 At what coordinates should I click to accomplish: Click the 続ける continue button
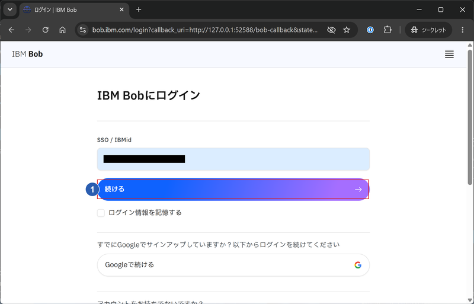click(233, 190)
